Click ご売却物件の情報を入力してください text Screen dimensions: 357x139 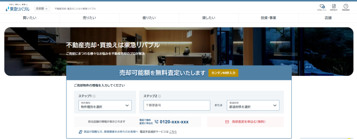tap(99, 86)
